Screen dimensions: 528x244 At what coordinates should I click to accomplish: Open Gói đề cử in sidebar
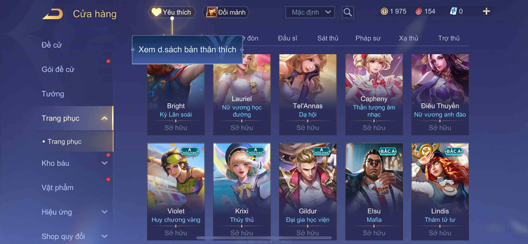pyautogui.click(x=58, y=69)
